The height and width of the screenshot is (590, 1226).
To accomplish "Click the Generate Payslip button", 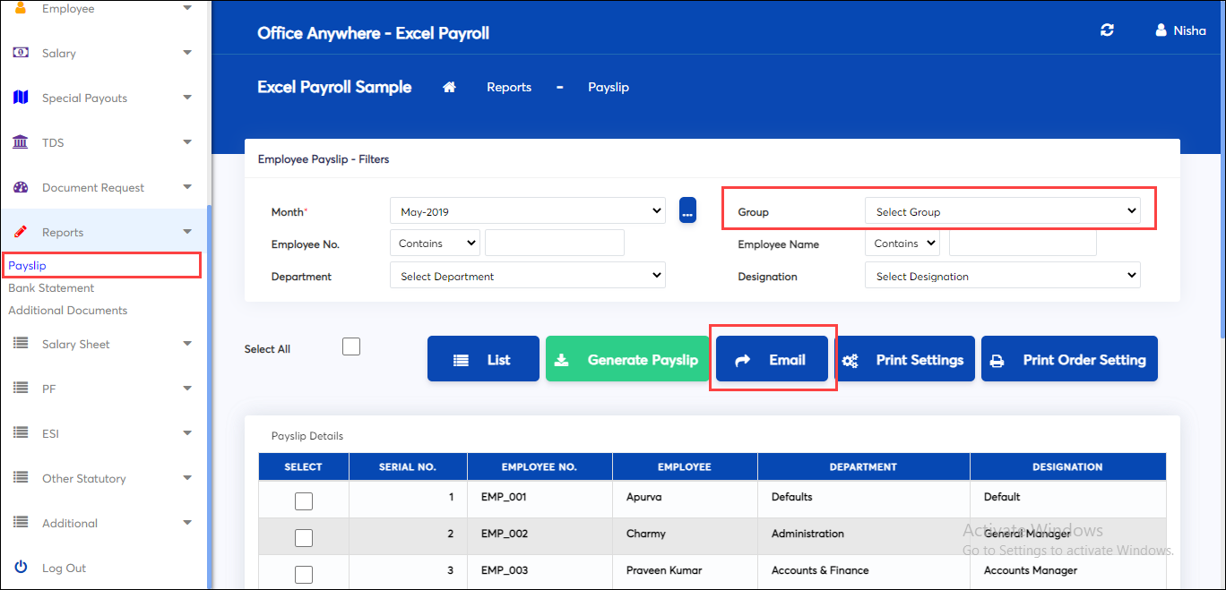I will pyautogui.click(x=627, y=359).
